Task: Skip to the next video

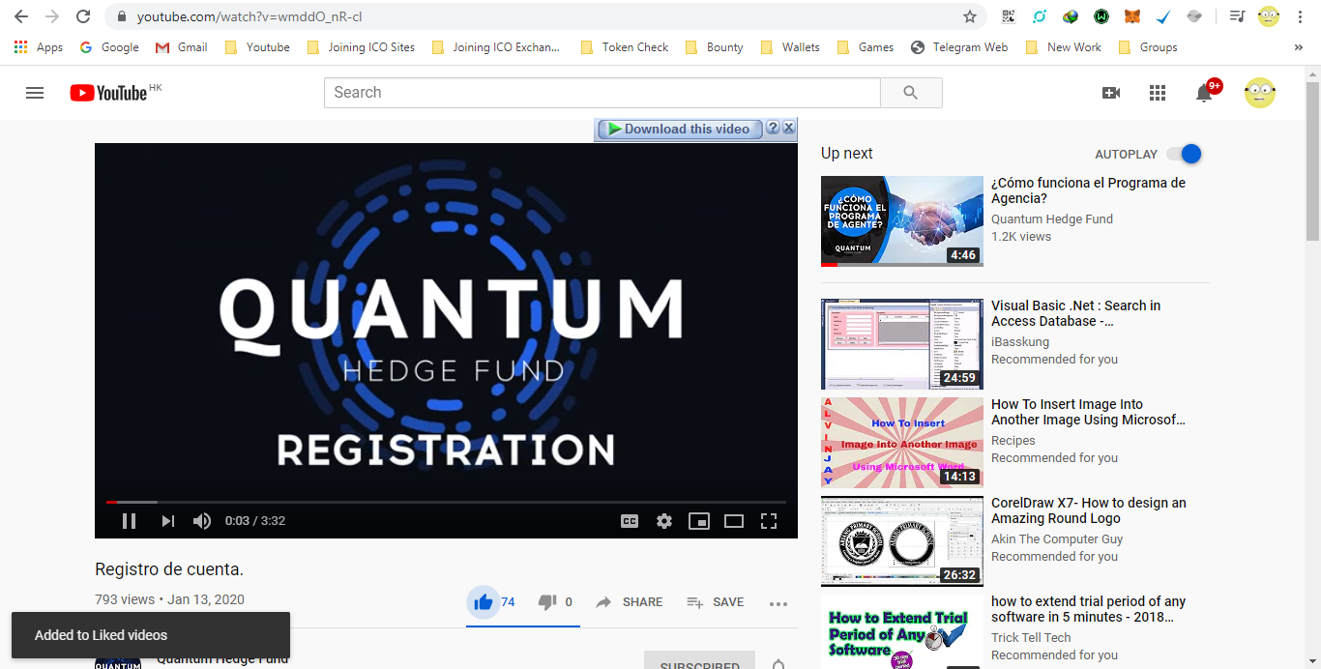Action: pyautogui.click(x=167, y=521)
